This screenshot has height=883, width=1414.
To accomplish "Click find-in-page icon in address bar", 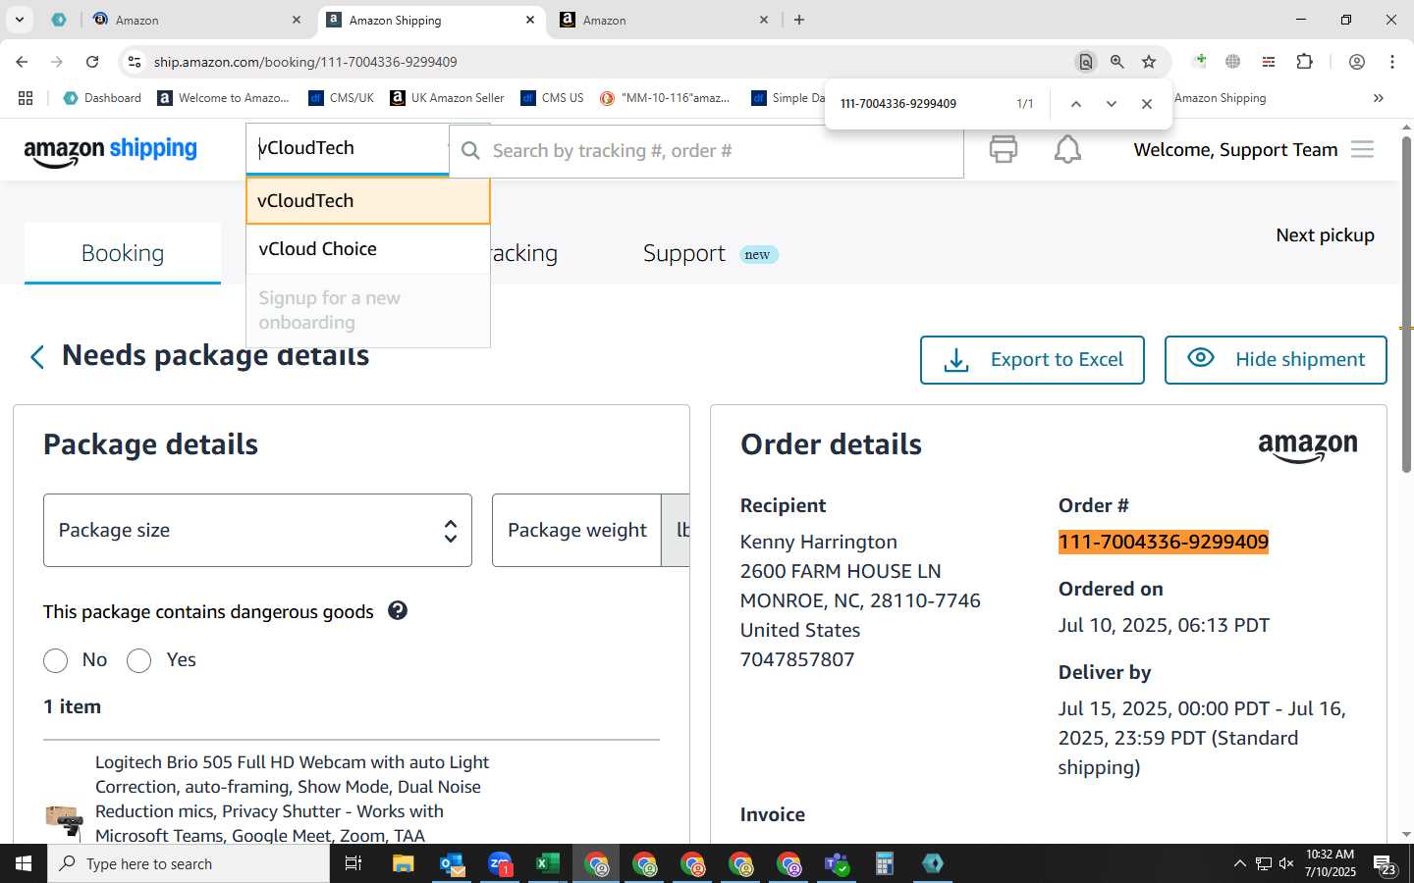I will [x=1086, y=62].
